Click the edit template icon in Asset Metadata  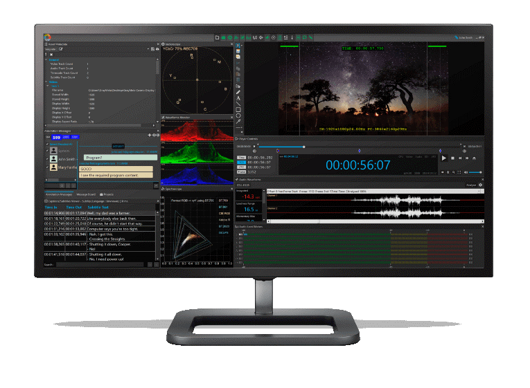click(61, 49)
